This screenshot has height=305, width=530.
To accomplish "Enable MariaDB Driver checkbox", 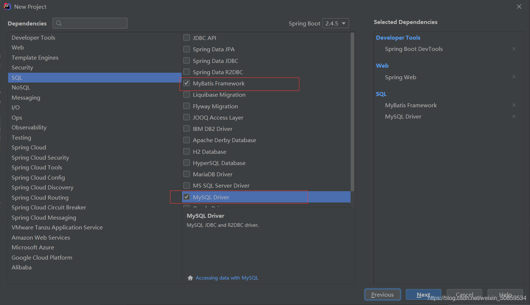I will point(187,174).
